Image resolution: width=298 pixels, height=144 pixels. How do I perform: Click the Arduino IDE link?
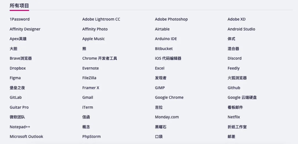(x=166, y=39)
